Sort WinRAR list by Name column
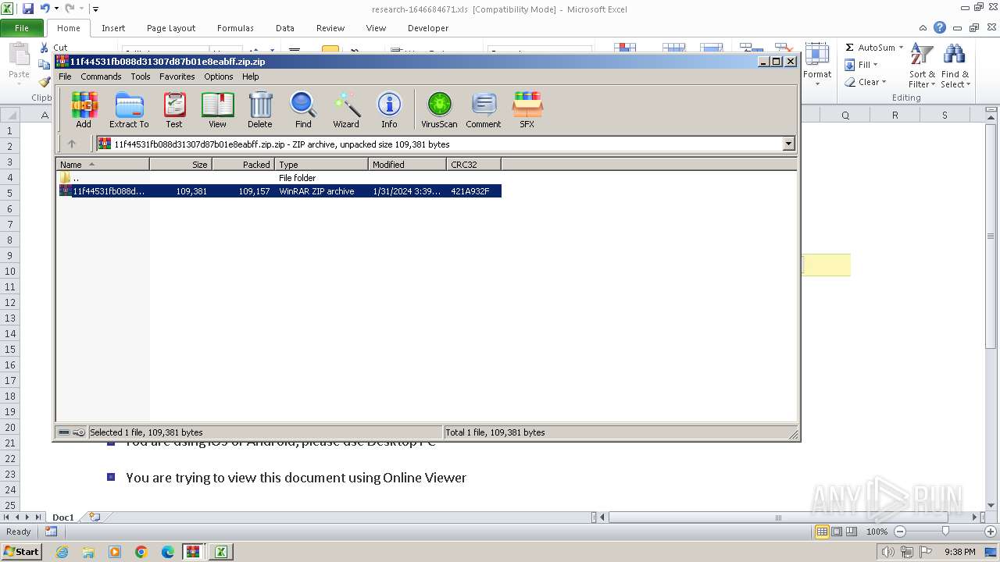1000x562 pixels. click(102, 164)
